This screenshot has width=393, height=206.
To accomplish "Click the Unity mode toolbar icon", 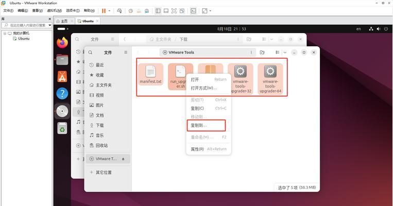I will tap(182, 11).
